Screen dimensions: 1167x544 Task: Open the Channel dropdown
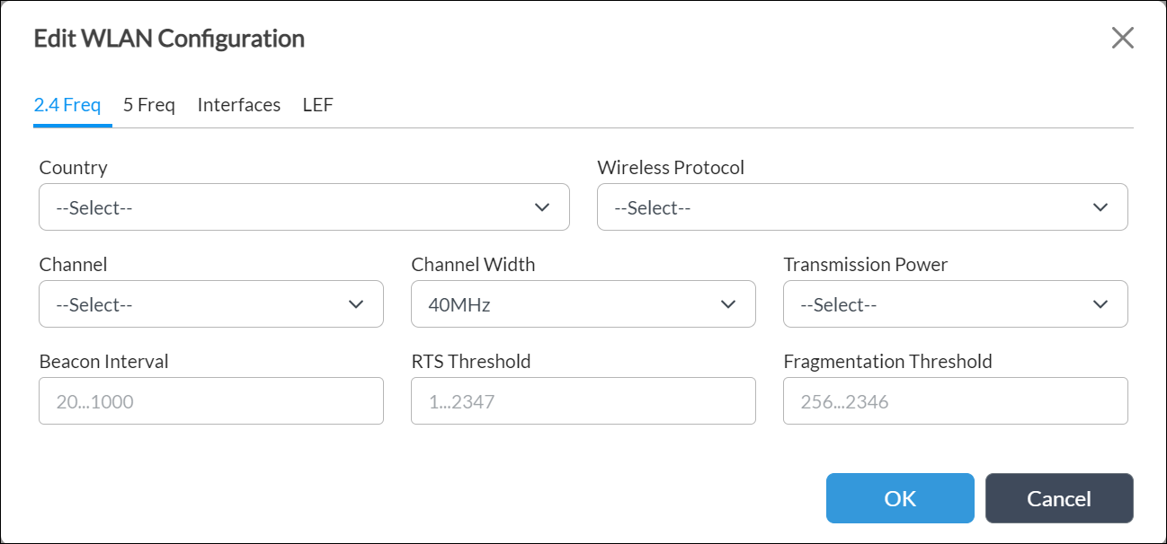211,304
